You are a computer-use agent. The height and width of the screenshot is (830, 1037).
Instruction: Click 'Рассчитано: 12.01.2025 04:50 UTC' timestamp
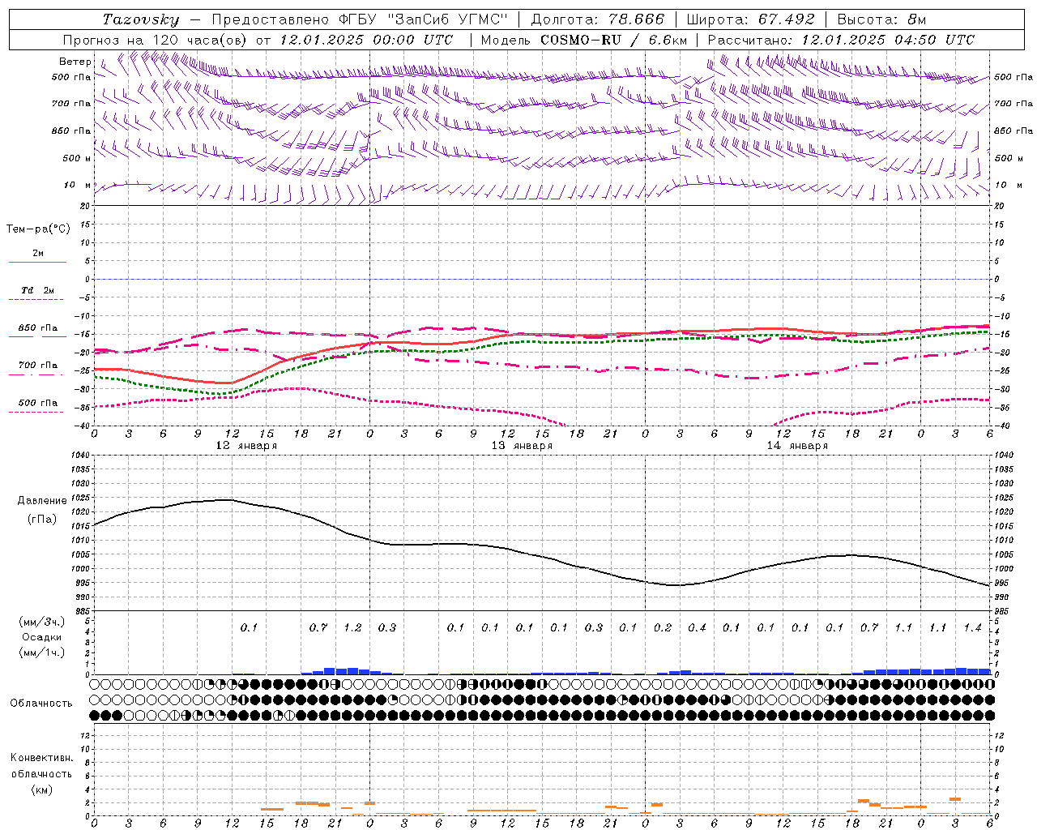click(x=841, y=40)
